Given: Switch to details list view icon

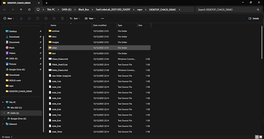Looking at the screenshot, I should [x=257, y=137].
